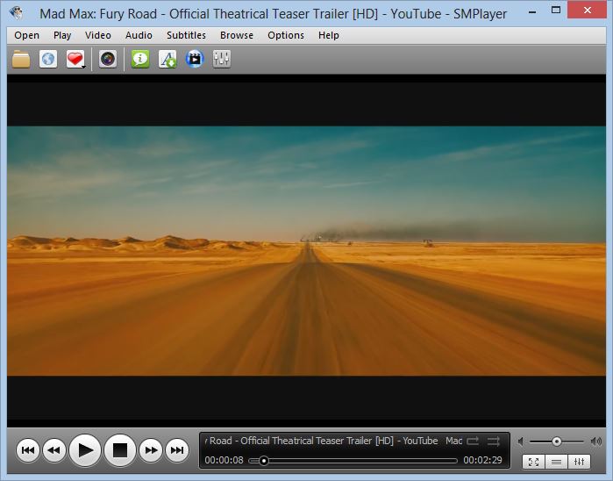This screenshot has width=613, height=481.
Task: Click the Mad Max video frame
Action: [307, 251]
